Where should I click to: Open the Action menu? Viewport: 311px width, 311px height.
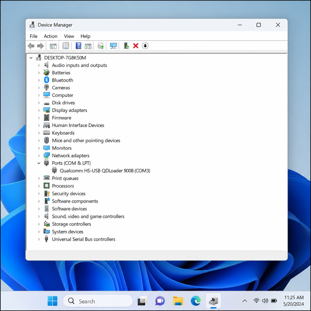(51, 36)
